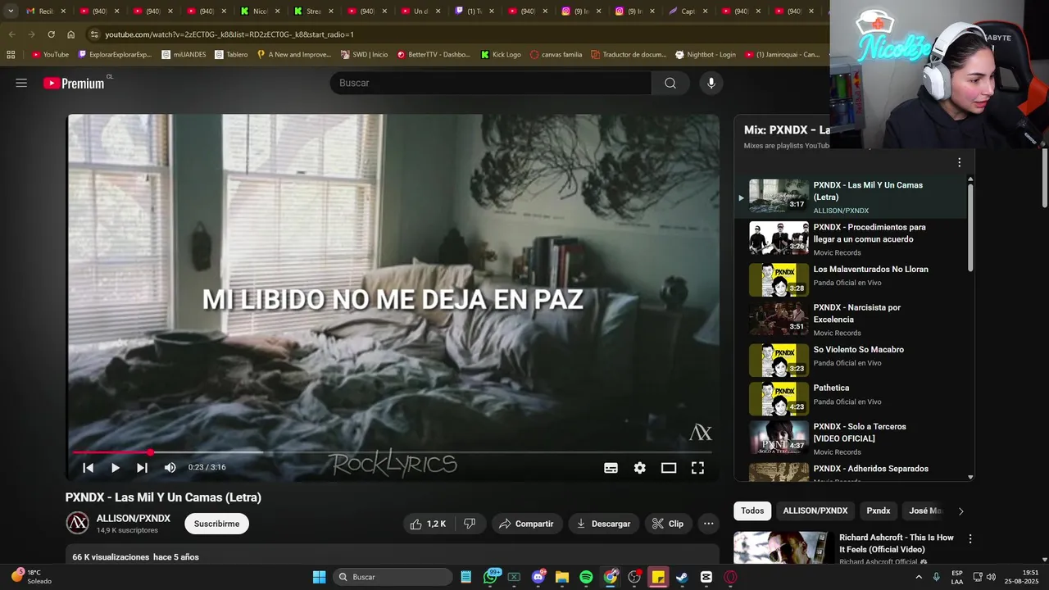Image resolution: width=1049 pixels, height=590 pixels.
Task: Toggle subtitles in the video player
Action: [x=611, y=467]
